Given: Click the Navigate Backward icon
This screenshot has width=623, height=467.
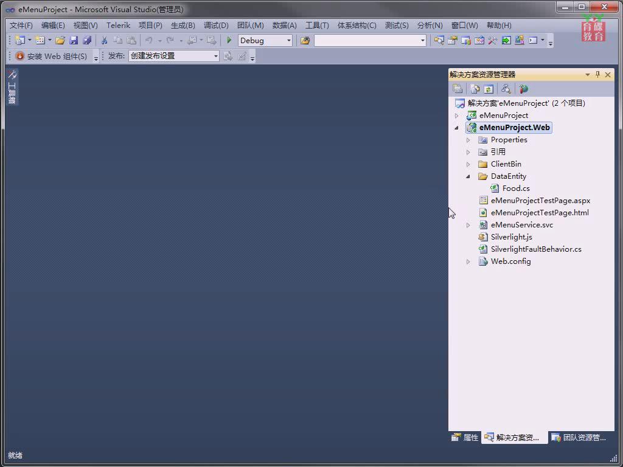Looking at the screenshot, I should [192, 40].
